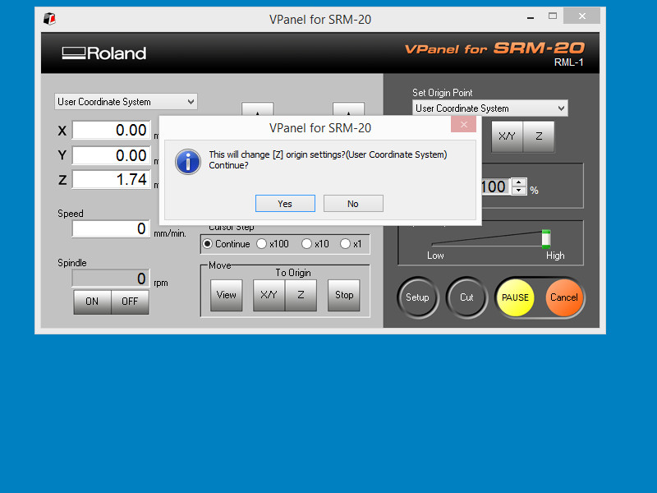This screenshot has width=657, height=493.
Task: Open the left User Coordinate System dropdown
Action: [x=126, y=101]
